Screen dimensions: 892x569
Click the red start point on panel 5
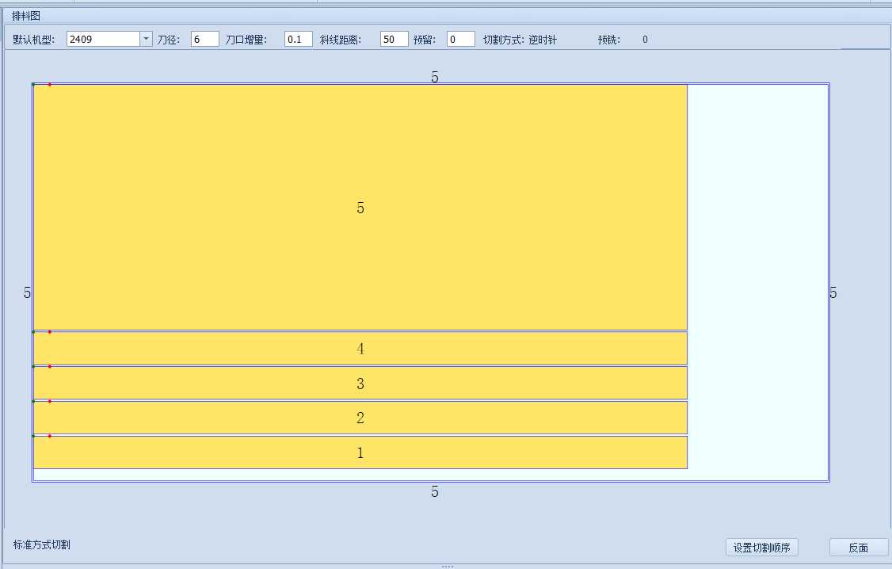49,85
